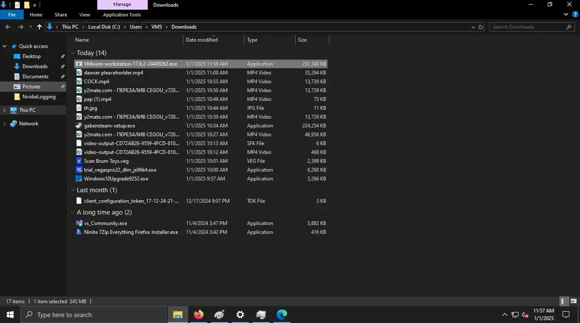Collapse Quick access in navigation pane
The width and height of the screenshot is (580, 323).
point(4,46)
